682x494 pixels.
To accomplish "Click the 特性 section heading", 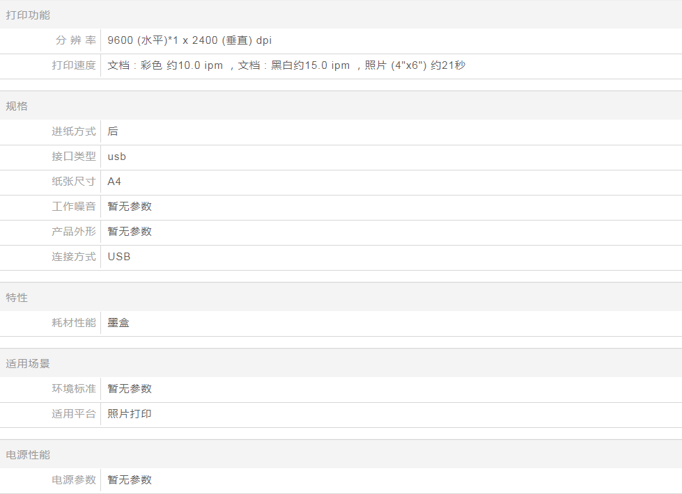I will click(17, 298).
